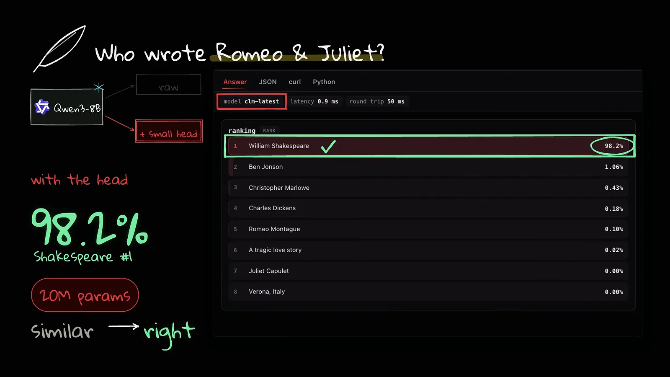Screen dimensions: 670x377
Task: Click the model clm-latest chip
Action: [x=251, y=101]
